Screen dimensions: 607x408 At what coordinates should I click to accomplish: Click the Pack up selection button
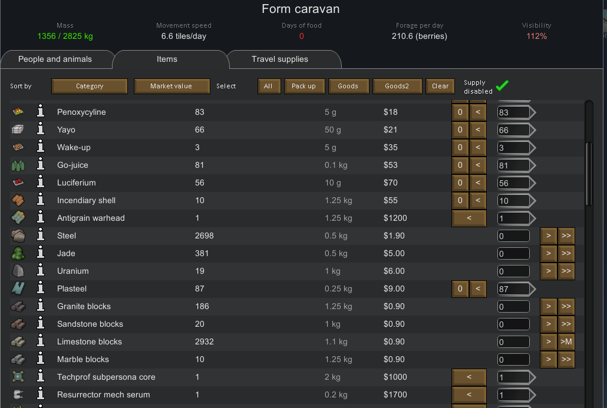click(303, 86)
